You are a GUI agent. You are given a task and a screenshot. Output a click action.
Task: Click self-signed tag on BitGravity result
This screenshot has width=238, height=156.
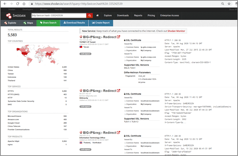pos(85,107)
